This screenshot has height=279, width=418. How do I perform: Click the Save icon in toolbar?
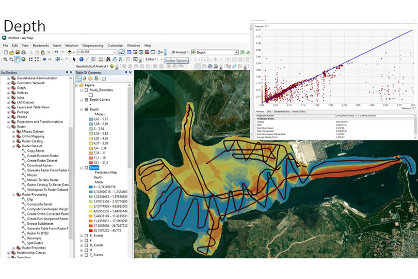[x=17, y=52]
